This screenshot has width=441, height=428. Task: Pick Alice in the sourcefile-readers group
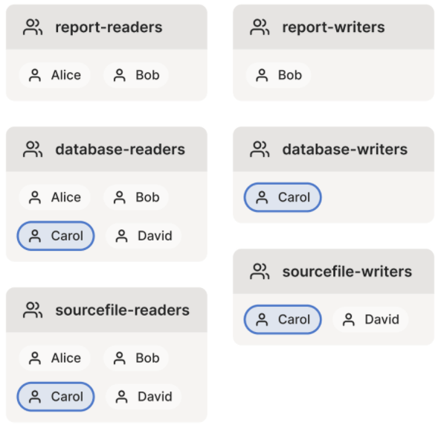54,358
